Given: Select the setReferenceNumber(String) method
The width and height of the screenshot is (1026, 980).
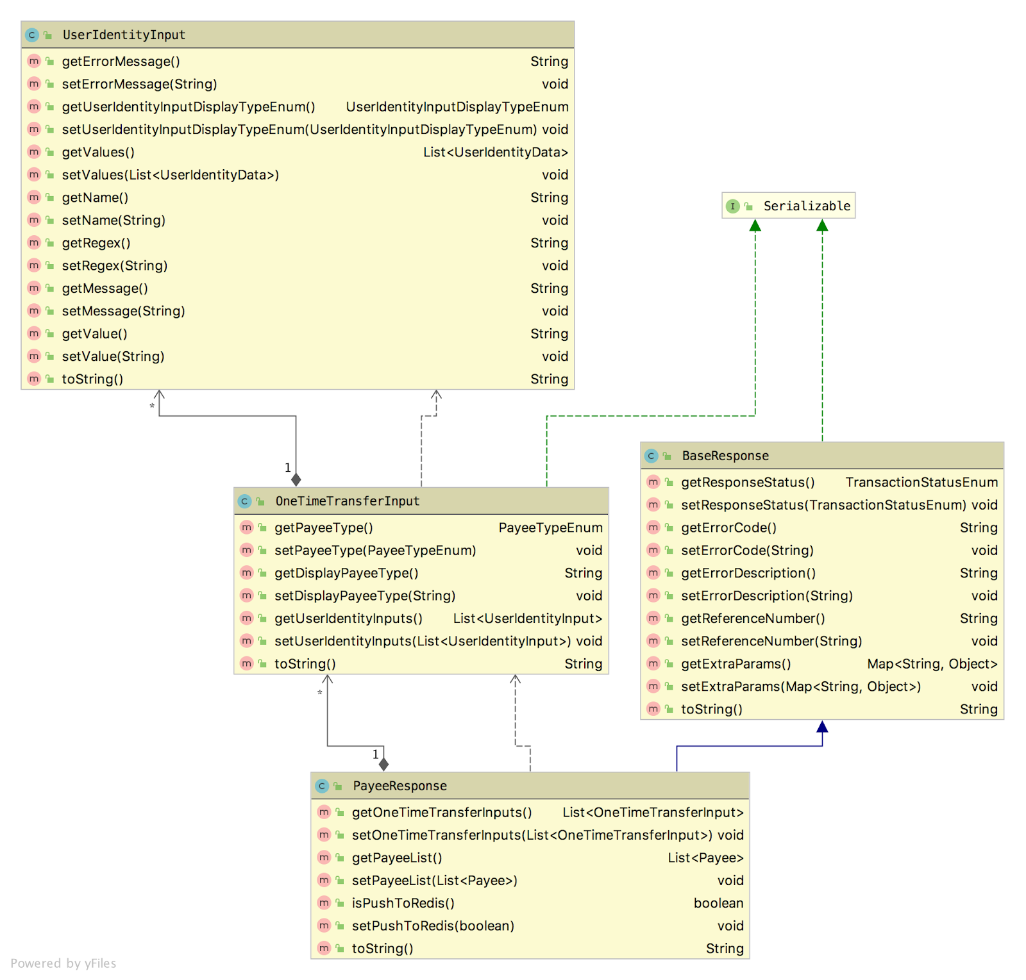Looking at the screenshot, I should [822, 641].
